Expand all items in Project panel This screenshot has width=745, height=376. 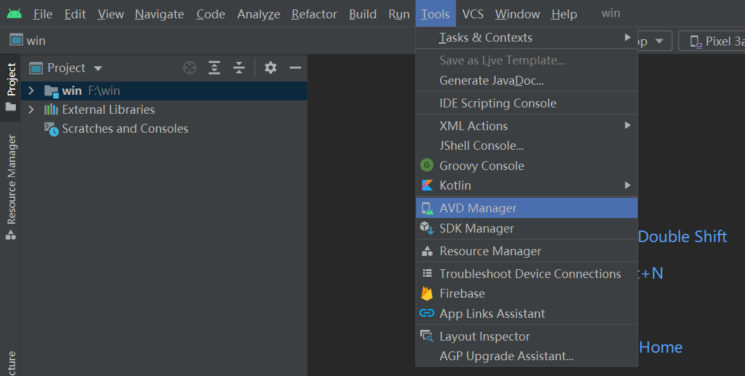pos(214,68)
